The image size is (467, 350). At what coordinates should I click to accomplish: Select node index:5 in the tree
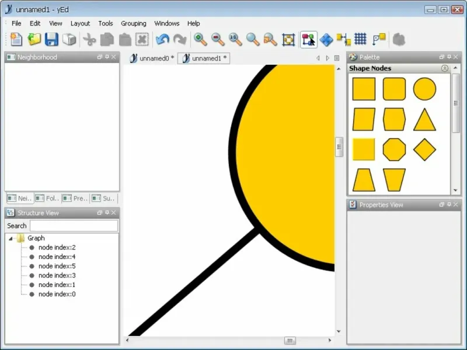click(57, 266)
